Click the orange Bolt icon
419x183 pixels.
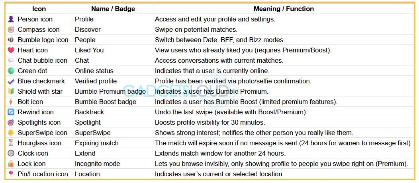(x=11, y=102)
